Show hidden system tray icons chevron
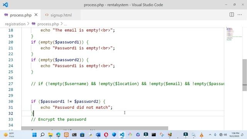Viewport: 247px width, 139px height. [x=210, y=135]
